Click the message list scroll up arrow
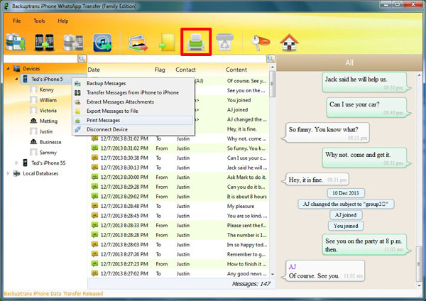The image size is (426, 301). [272, 67]
